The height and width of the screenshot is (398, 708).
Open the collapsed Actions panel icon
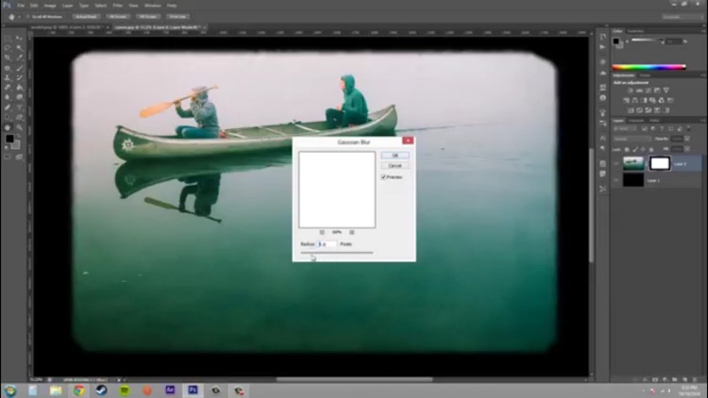pos(602,46)
